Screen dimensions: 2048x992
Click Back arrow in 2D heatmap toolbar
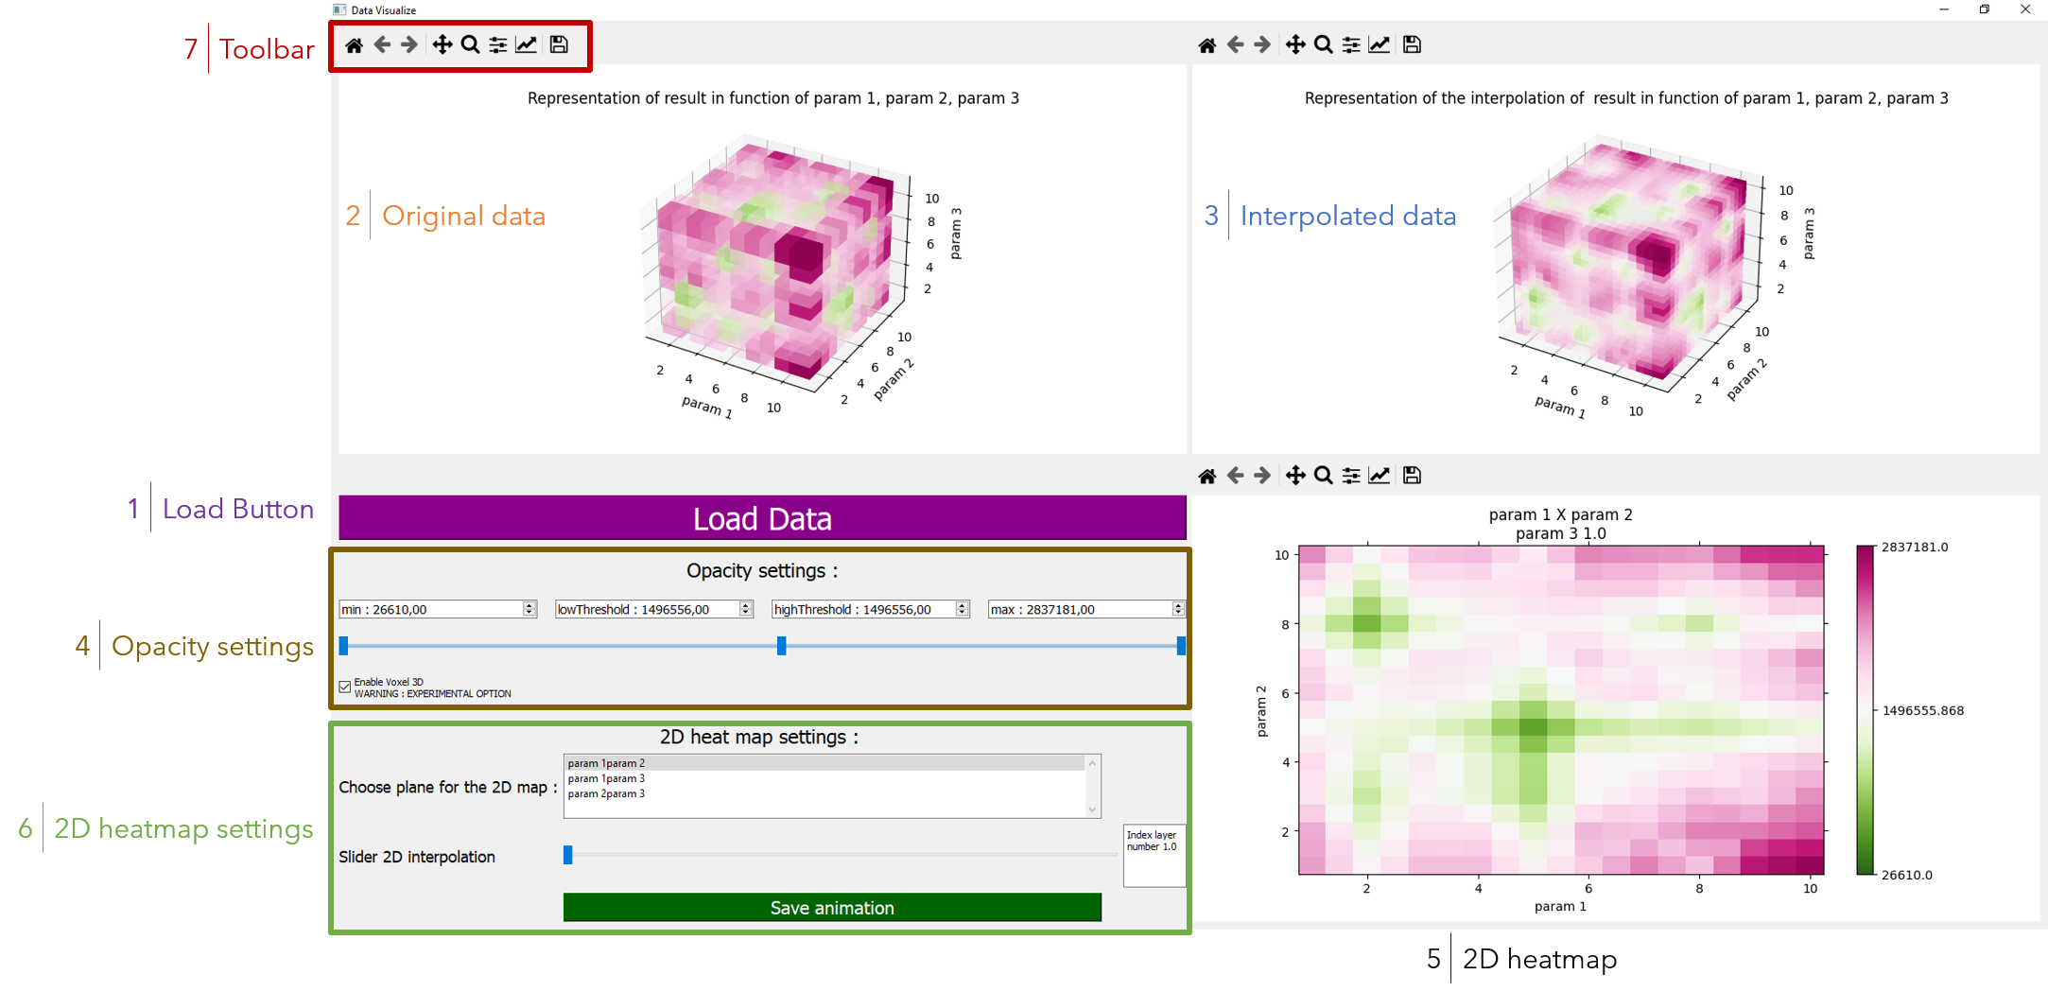[x=1235, y=475]
